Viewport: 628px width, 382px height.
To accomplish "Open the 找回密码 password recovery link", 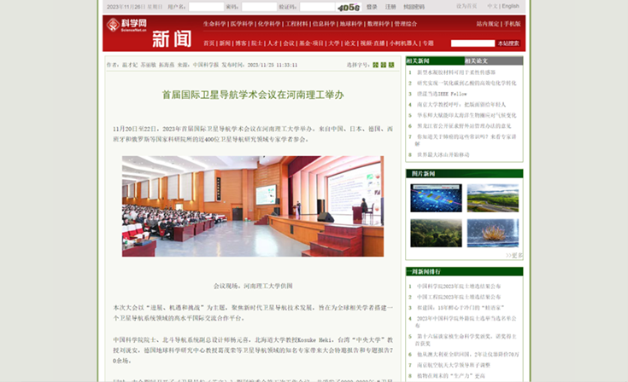I will (414, 7).
